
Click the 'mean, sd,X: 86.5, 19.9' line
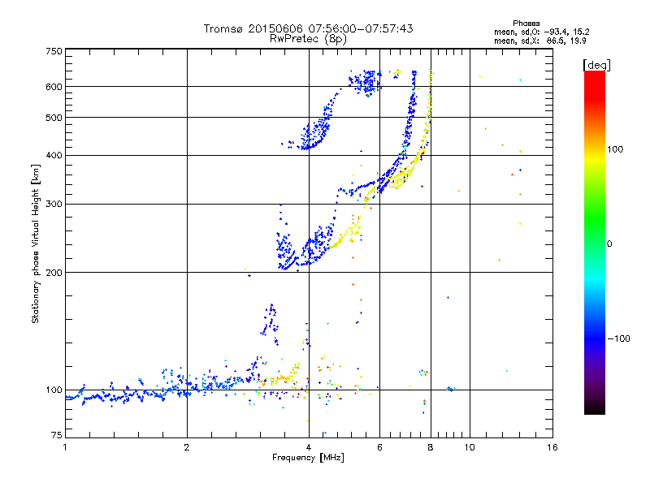(x=539, y=41)
